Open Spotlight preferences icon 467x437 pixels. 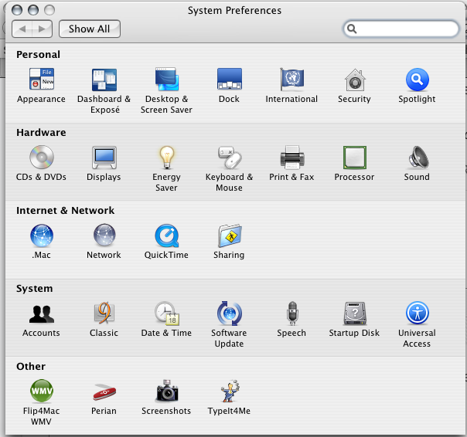[x=417, y=80]
